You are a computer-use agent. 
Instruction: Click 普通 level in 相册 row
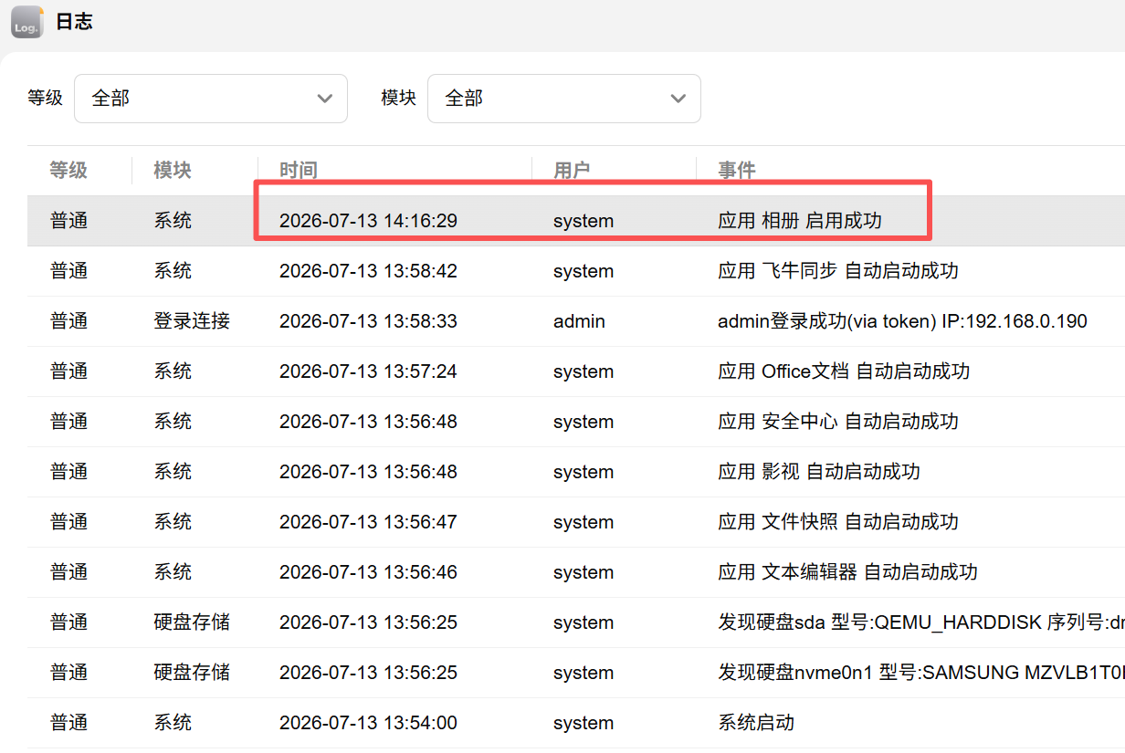68,221
